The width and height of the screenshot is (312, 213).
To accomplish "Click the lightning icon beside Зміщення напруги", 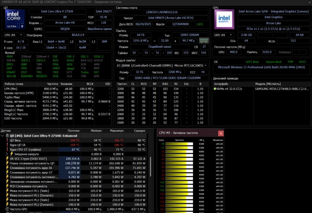I will pyautogui.click(x=11, y=154).
